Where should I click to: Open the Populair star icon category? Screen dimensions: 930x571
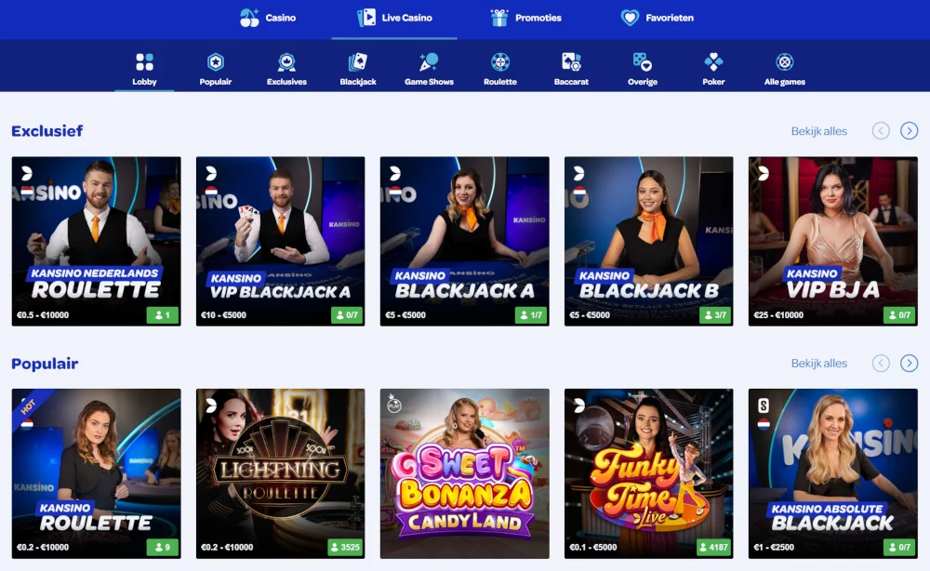216,61
